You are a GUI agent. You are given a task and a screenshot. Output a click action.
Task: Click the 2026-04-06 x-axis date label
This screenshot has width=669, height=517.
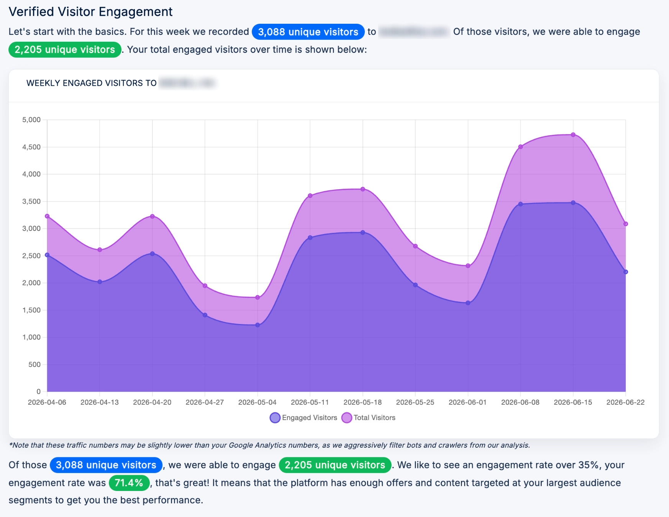[x=47, y=402]
